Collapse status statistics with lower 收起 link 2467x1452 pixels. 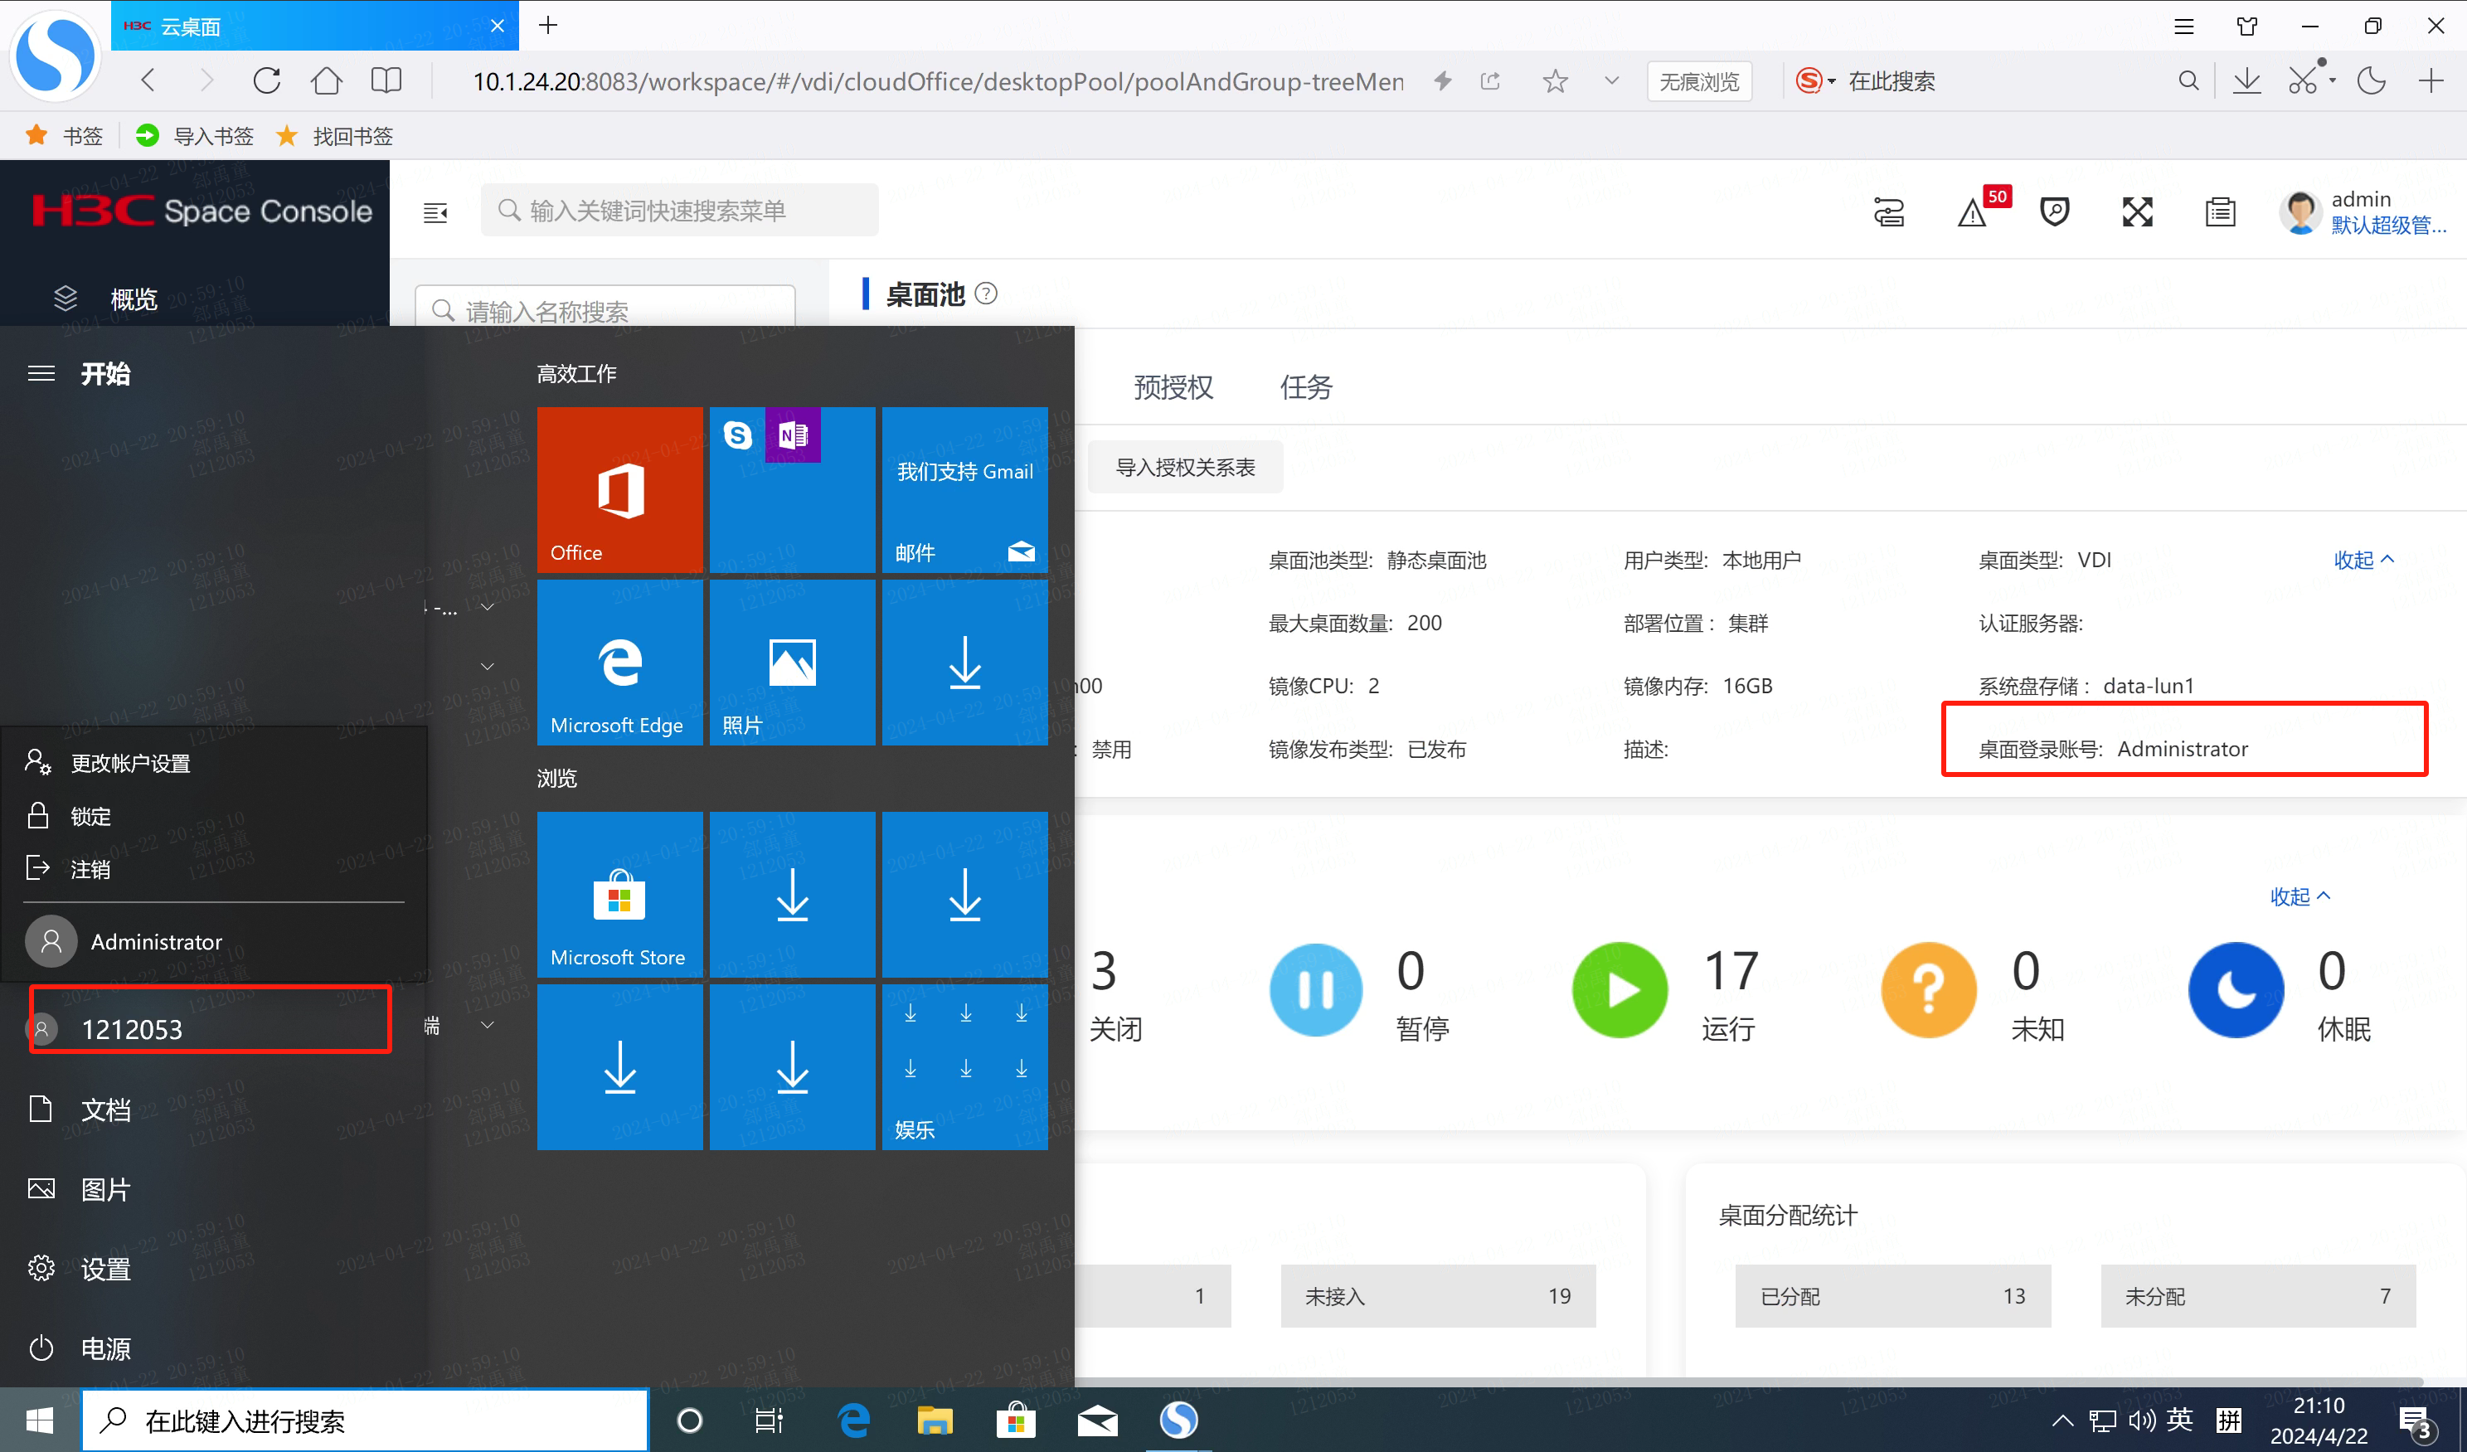[2299, 896]
